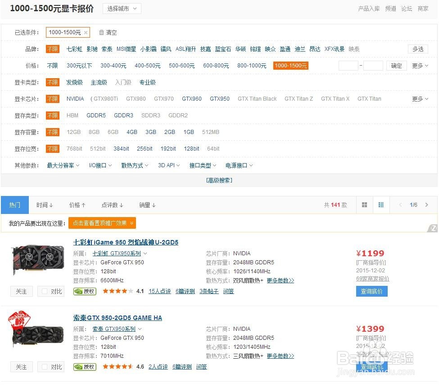Click NVIDIA 授权 badge on 七彩虹 product
Viewport: 439px width, 387px height.
click(85, 291)
